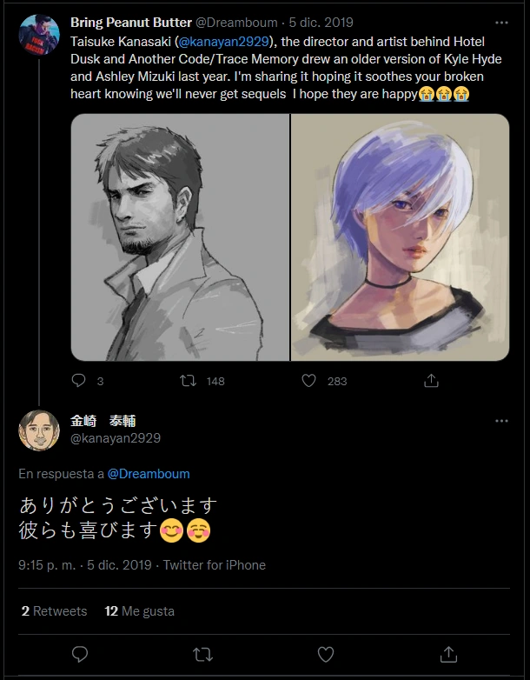Viewport: 530px width, 680px height.
Task: Open the Kyle Hyde sketch image
Action: (180, 237)
